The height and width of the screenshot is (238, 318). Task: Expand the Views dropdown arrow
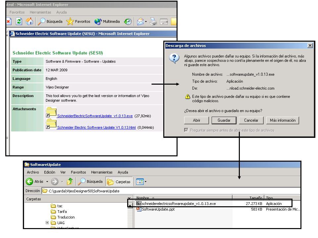(146, 182)
